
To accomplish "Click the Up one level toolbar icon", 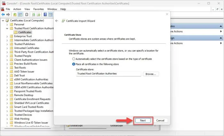I will (x=15, y=14).
